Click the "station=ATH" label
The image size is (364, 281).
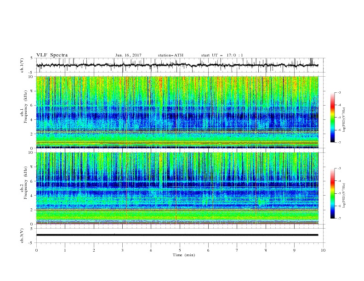click(x=171, y=55)
